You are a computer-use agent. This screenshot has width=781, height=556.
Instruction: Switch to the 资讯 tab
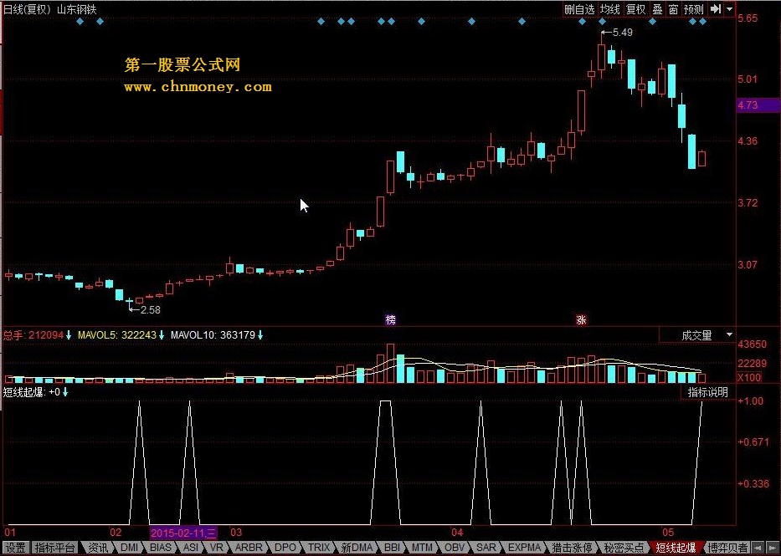click(98, 548)
